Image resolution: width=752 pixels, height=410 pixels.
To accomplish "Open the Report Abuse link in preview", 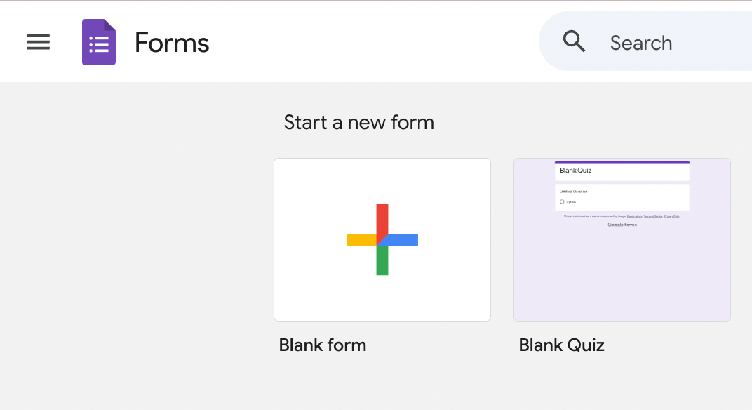I will click(633, 216).
